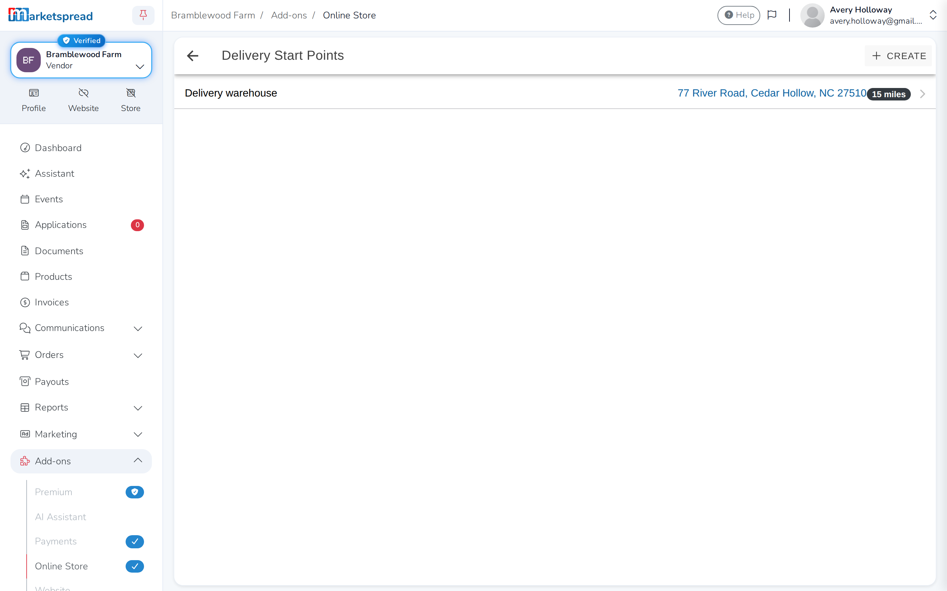
Task: Expand the Reports menu chevron
Action: pos(138,408)
